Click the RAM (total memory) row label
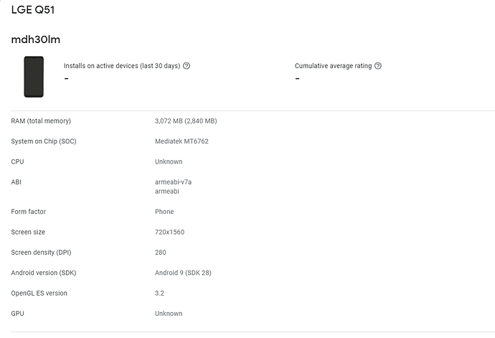The image size is (495, 338). (41, 121)
